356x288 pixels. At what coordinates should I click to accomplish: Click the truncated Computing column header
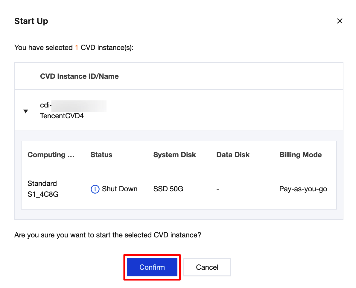(x=51, y=155)
